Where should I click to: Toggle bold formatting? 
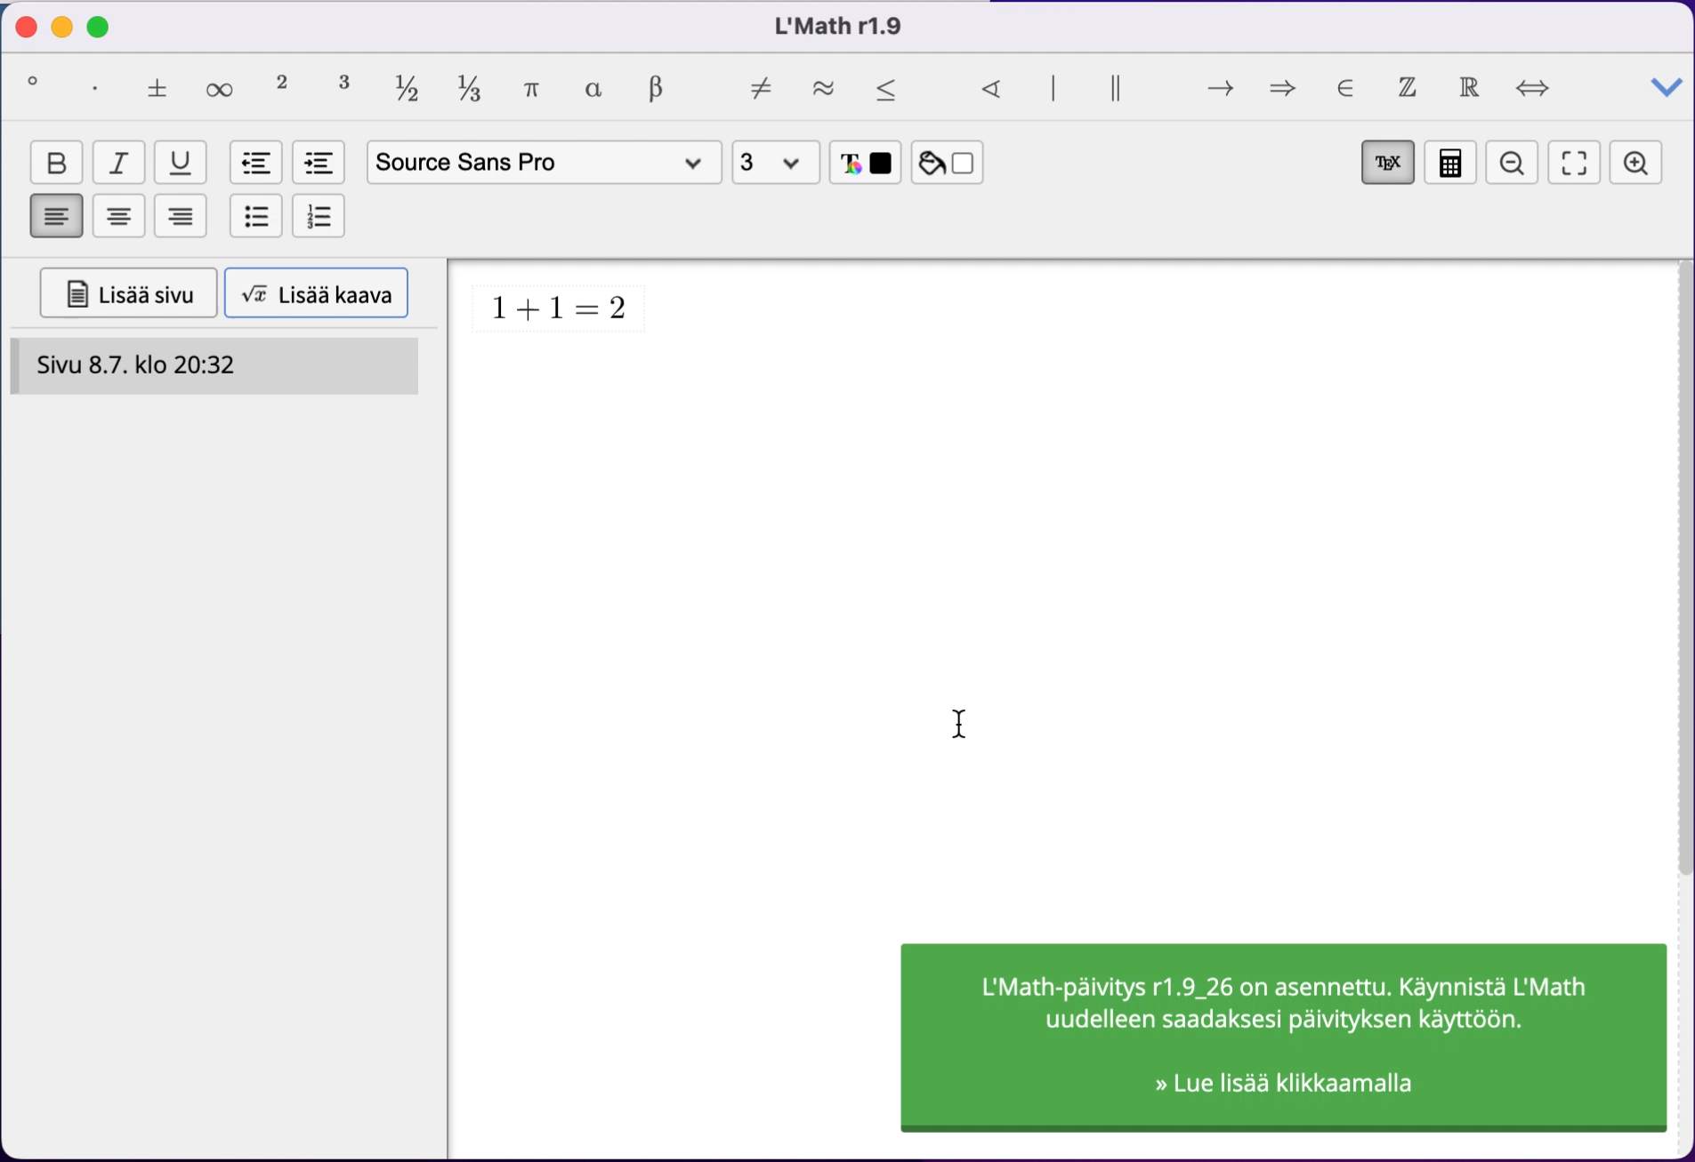57,163
